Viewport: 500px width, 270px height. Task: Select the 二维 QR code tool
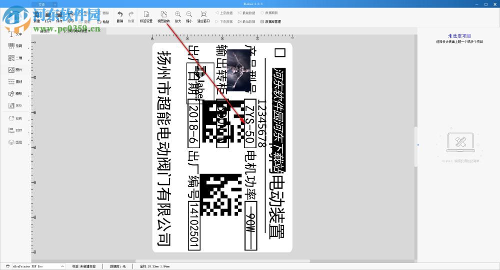pos(15,58)
